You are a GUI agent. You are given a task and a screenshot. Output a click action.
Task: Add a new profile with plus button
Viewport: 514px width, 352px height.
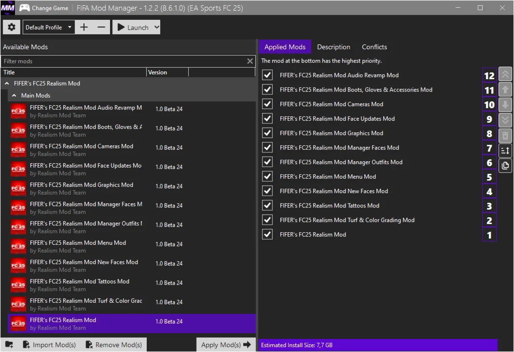(x=84, y=27)
